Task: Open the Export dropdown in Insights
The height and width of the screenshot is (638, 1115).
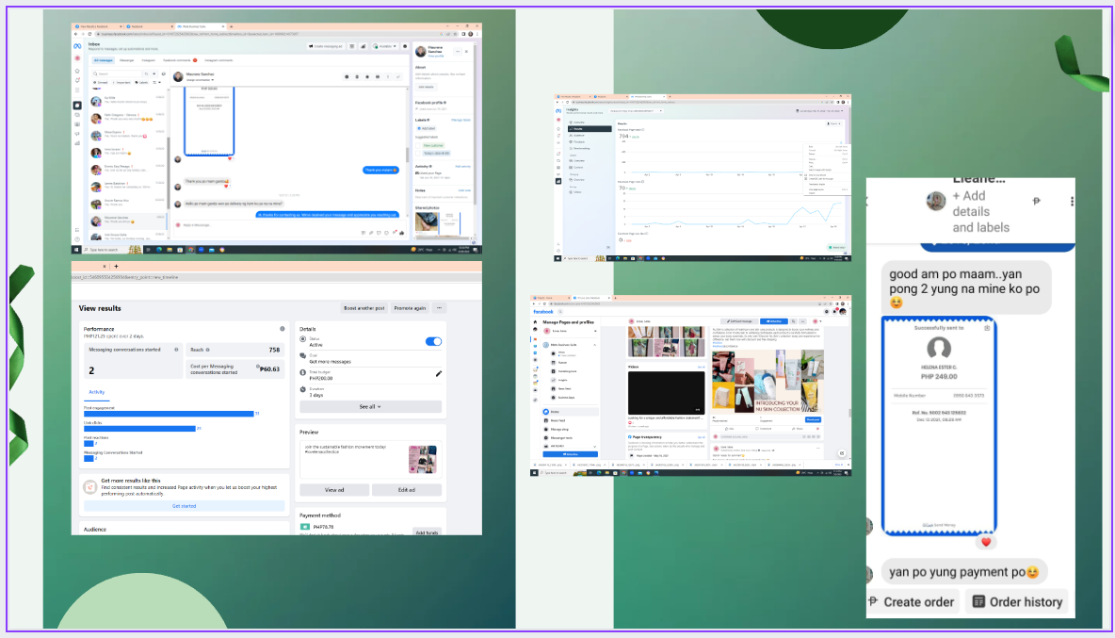Action: point(833,123)
